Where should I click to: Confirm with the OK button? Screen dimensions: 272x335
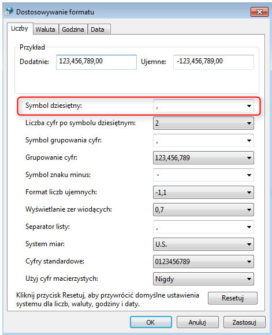[x=151, y=322]
